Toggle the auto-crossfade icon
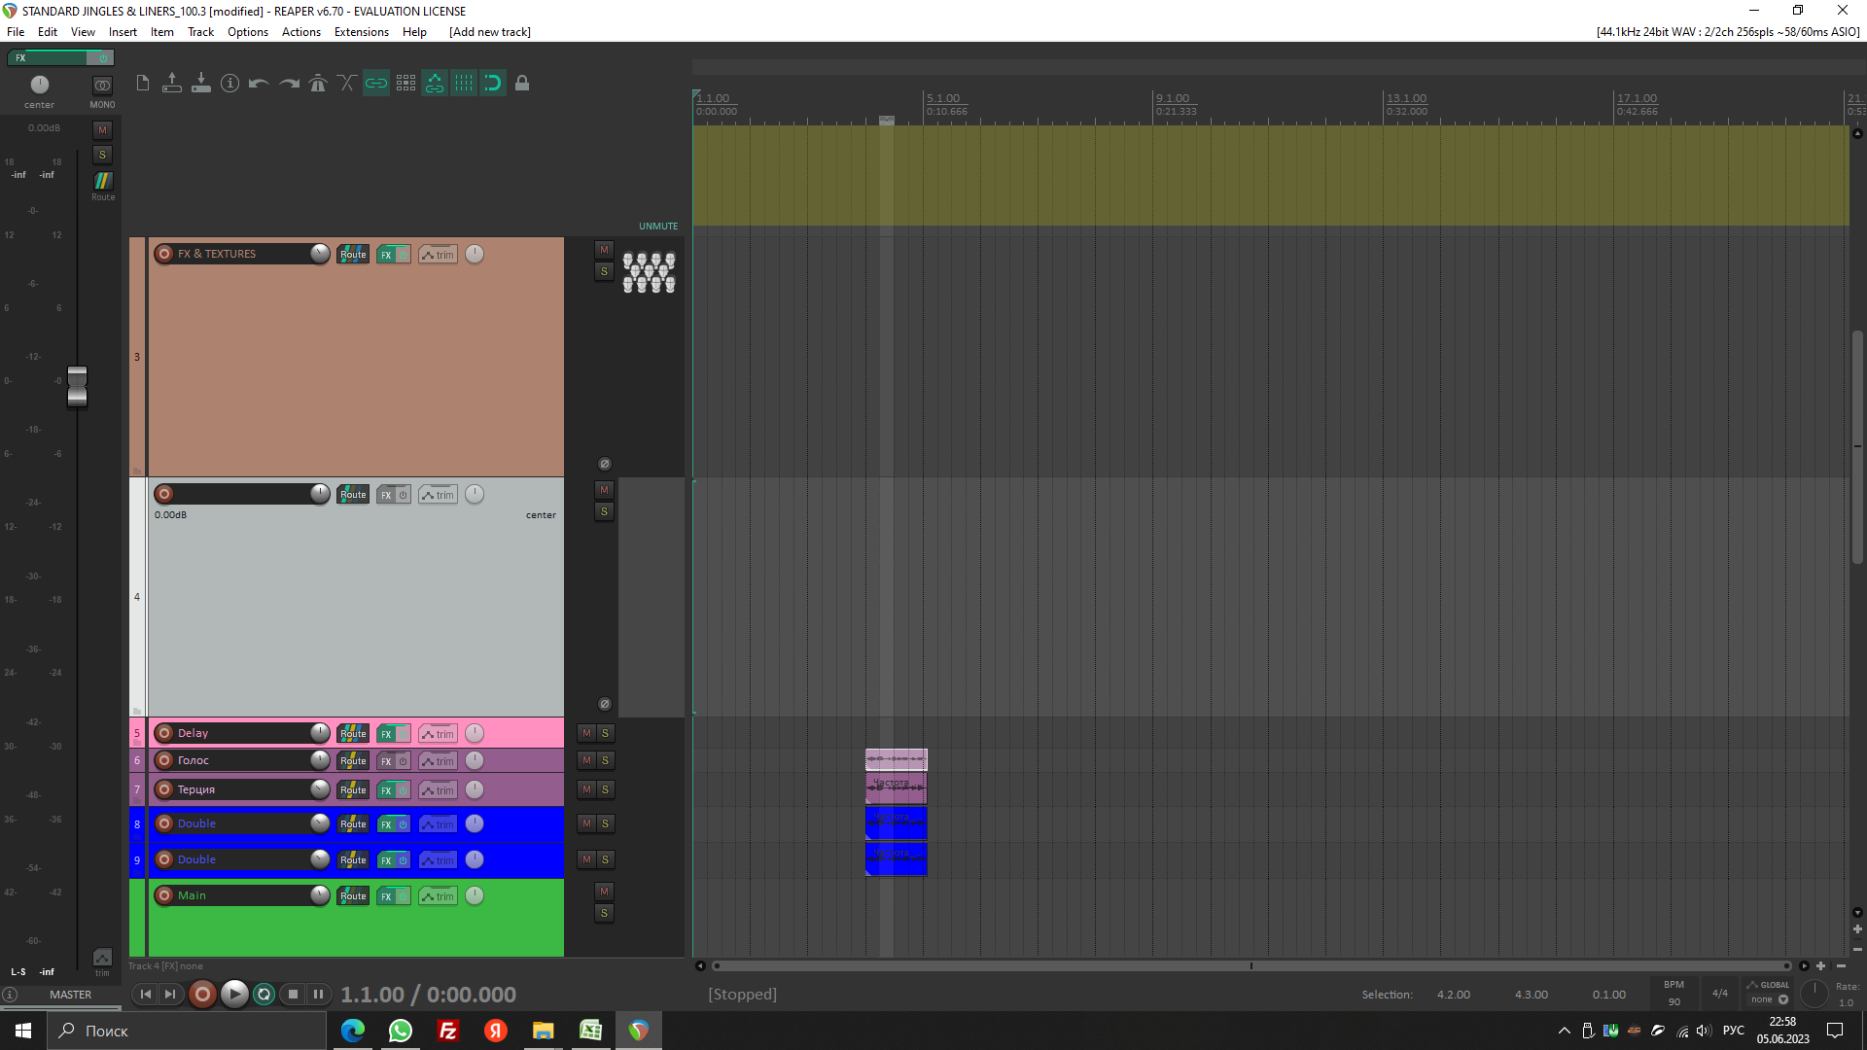The width and height of the screenshot is (1867, 1050). coord(347,84)
